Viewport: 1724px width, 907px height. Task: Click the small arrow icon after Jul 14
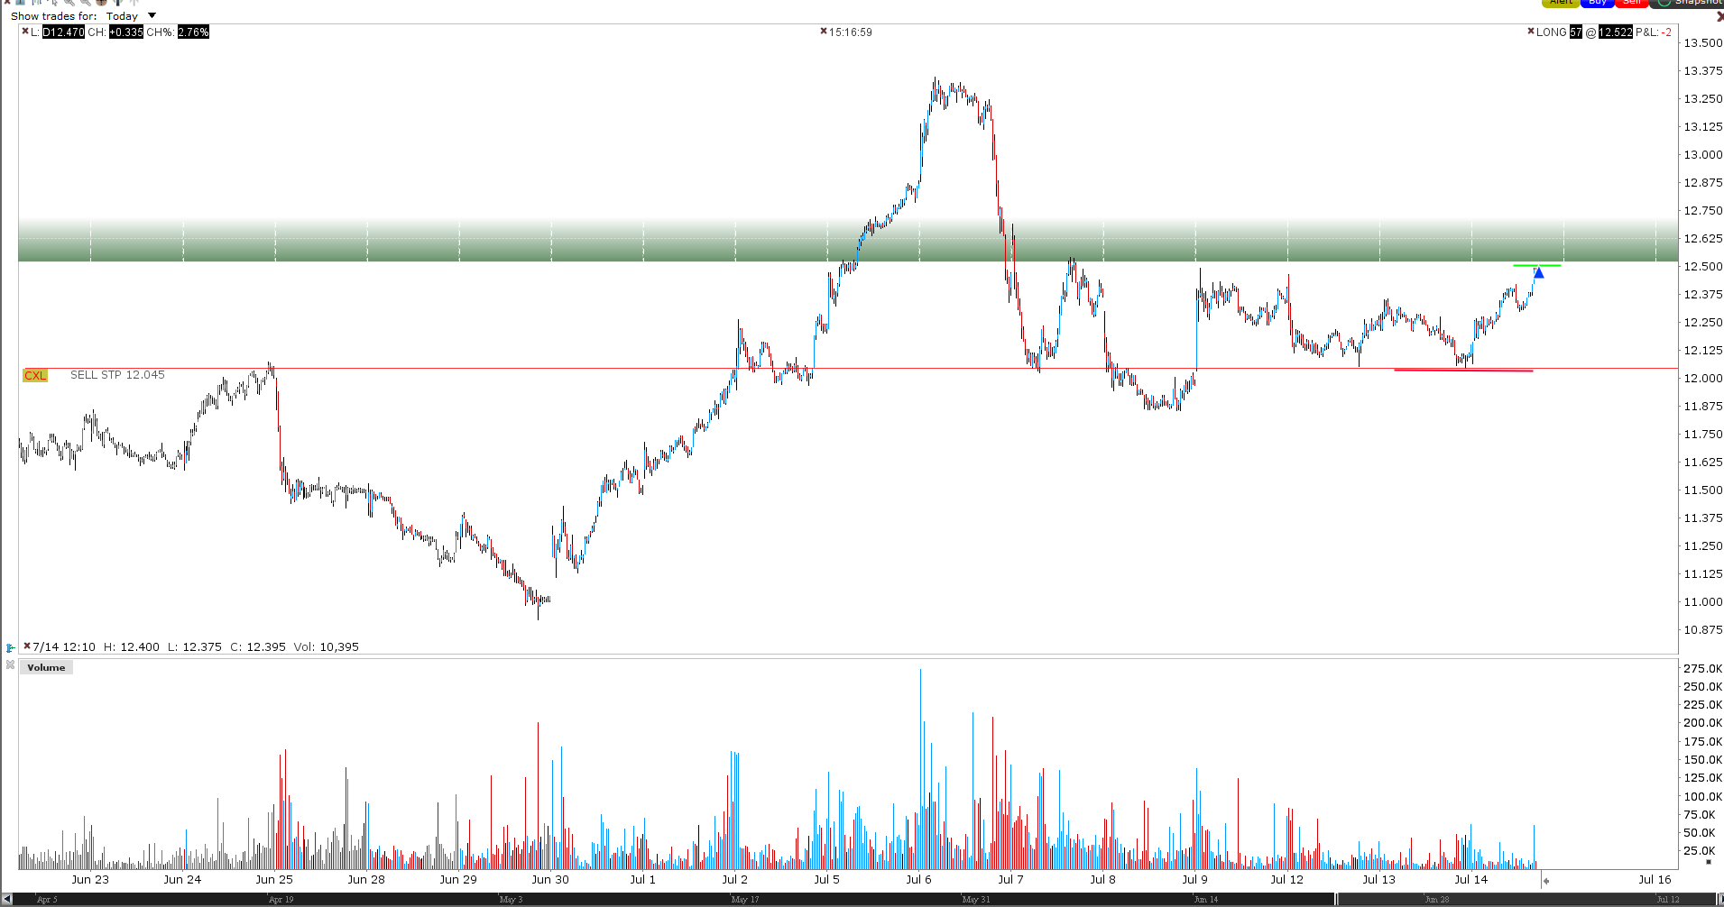(x=1545, y=881)
